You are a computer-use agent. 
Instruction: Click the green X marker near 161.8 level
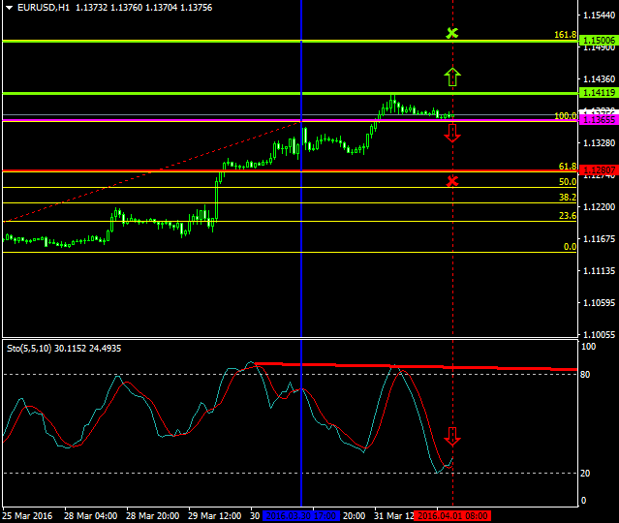click(x=451, y=33)
